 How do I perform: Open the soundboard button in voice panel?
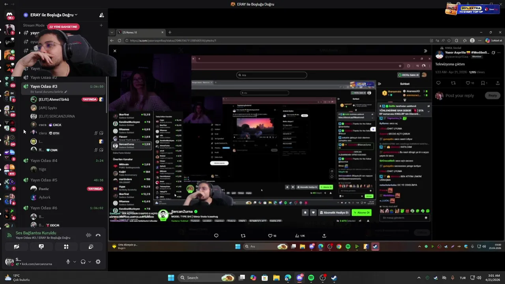(x=91, y=247)
